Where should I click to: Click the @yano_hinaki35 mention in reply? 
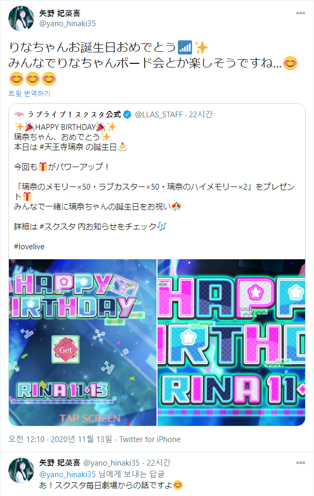tap(68, 474)
